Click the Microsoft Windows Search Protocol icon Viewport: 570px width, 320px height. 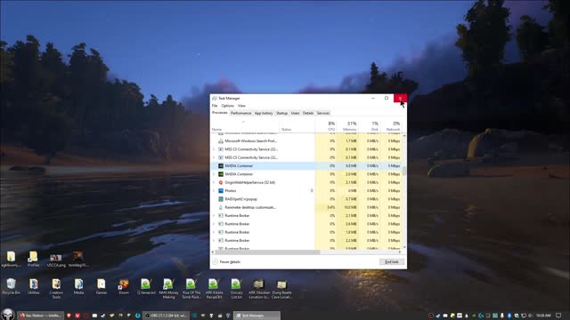tap(221, 141)
